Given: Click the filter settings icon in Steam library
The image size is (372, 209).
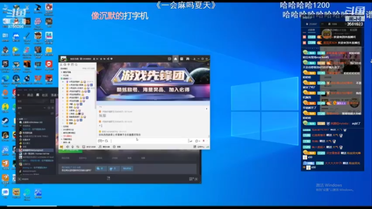Looking at the screenshot, I should pos(52,113).
